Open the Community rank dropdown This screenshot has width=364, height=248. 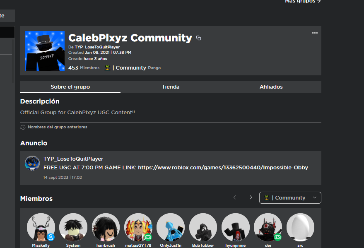290,197
